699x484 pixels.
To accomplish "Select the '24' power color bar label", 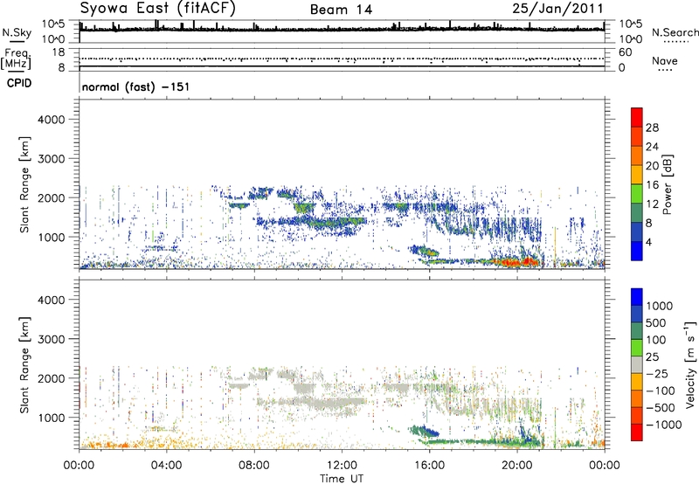I will pyautogui.click(x=652, y=147).
